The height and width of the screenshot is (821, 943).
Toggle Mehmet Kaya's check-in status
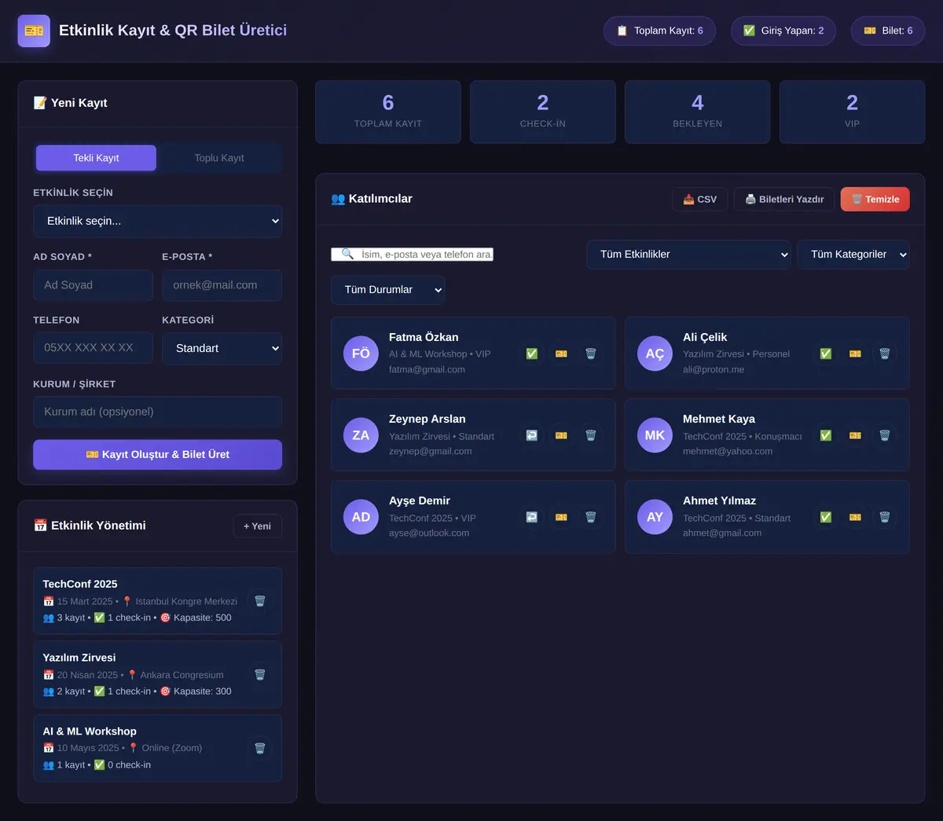[826, 435]
